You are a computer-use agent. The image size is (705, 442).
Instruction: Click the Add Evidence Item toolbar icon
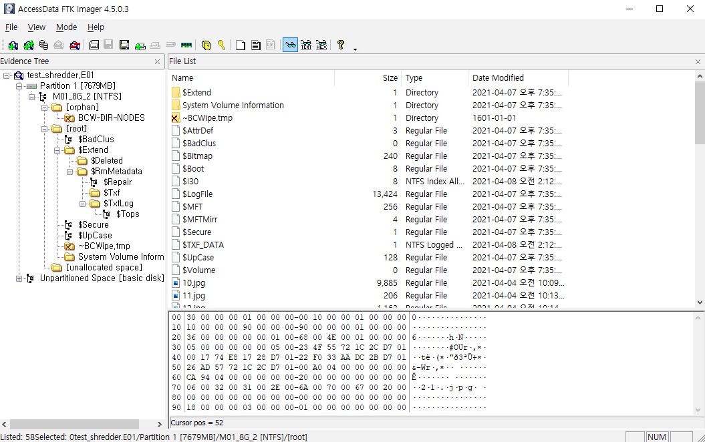click(x=13, y=45)
